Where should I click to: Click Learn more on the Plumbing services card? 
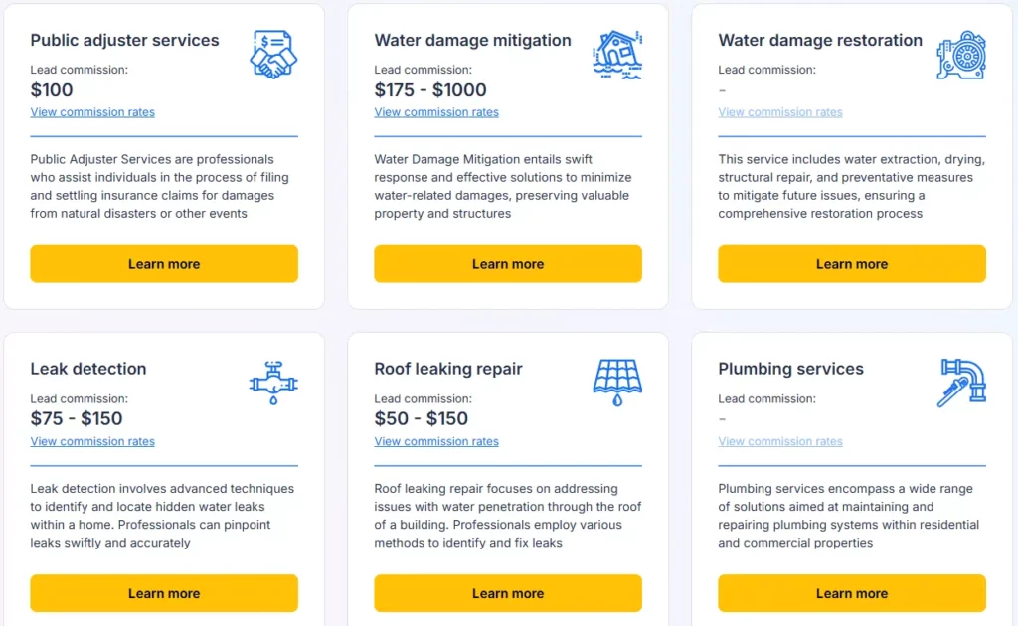point(851,592)
